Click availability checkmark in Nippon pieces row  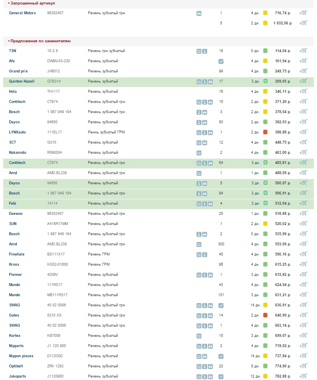[221, 356]
